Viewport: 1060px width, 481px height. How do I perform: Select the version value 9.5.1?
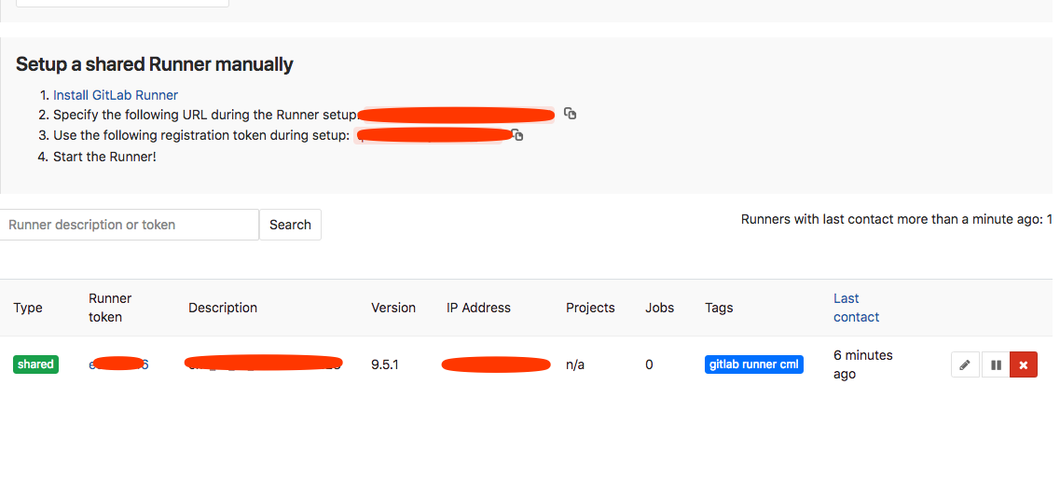(385, 364)
